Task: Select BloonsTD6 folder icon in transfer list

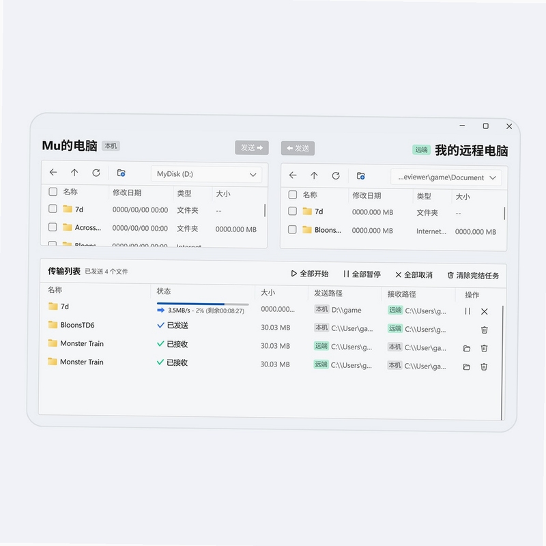Action: coord(53,325)
